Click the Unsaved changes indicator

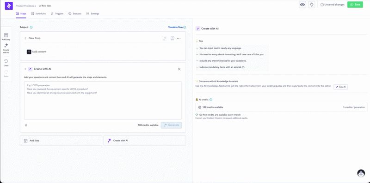pos(332,5)
